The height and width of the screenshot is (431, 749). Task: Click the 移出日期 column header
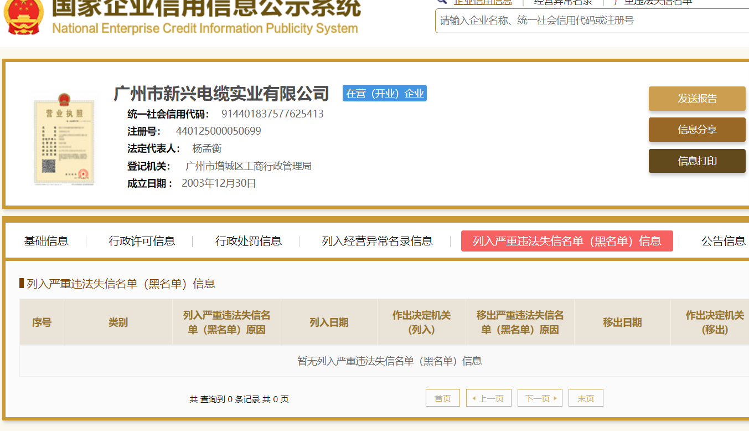623,322
